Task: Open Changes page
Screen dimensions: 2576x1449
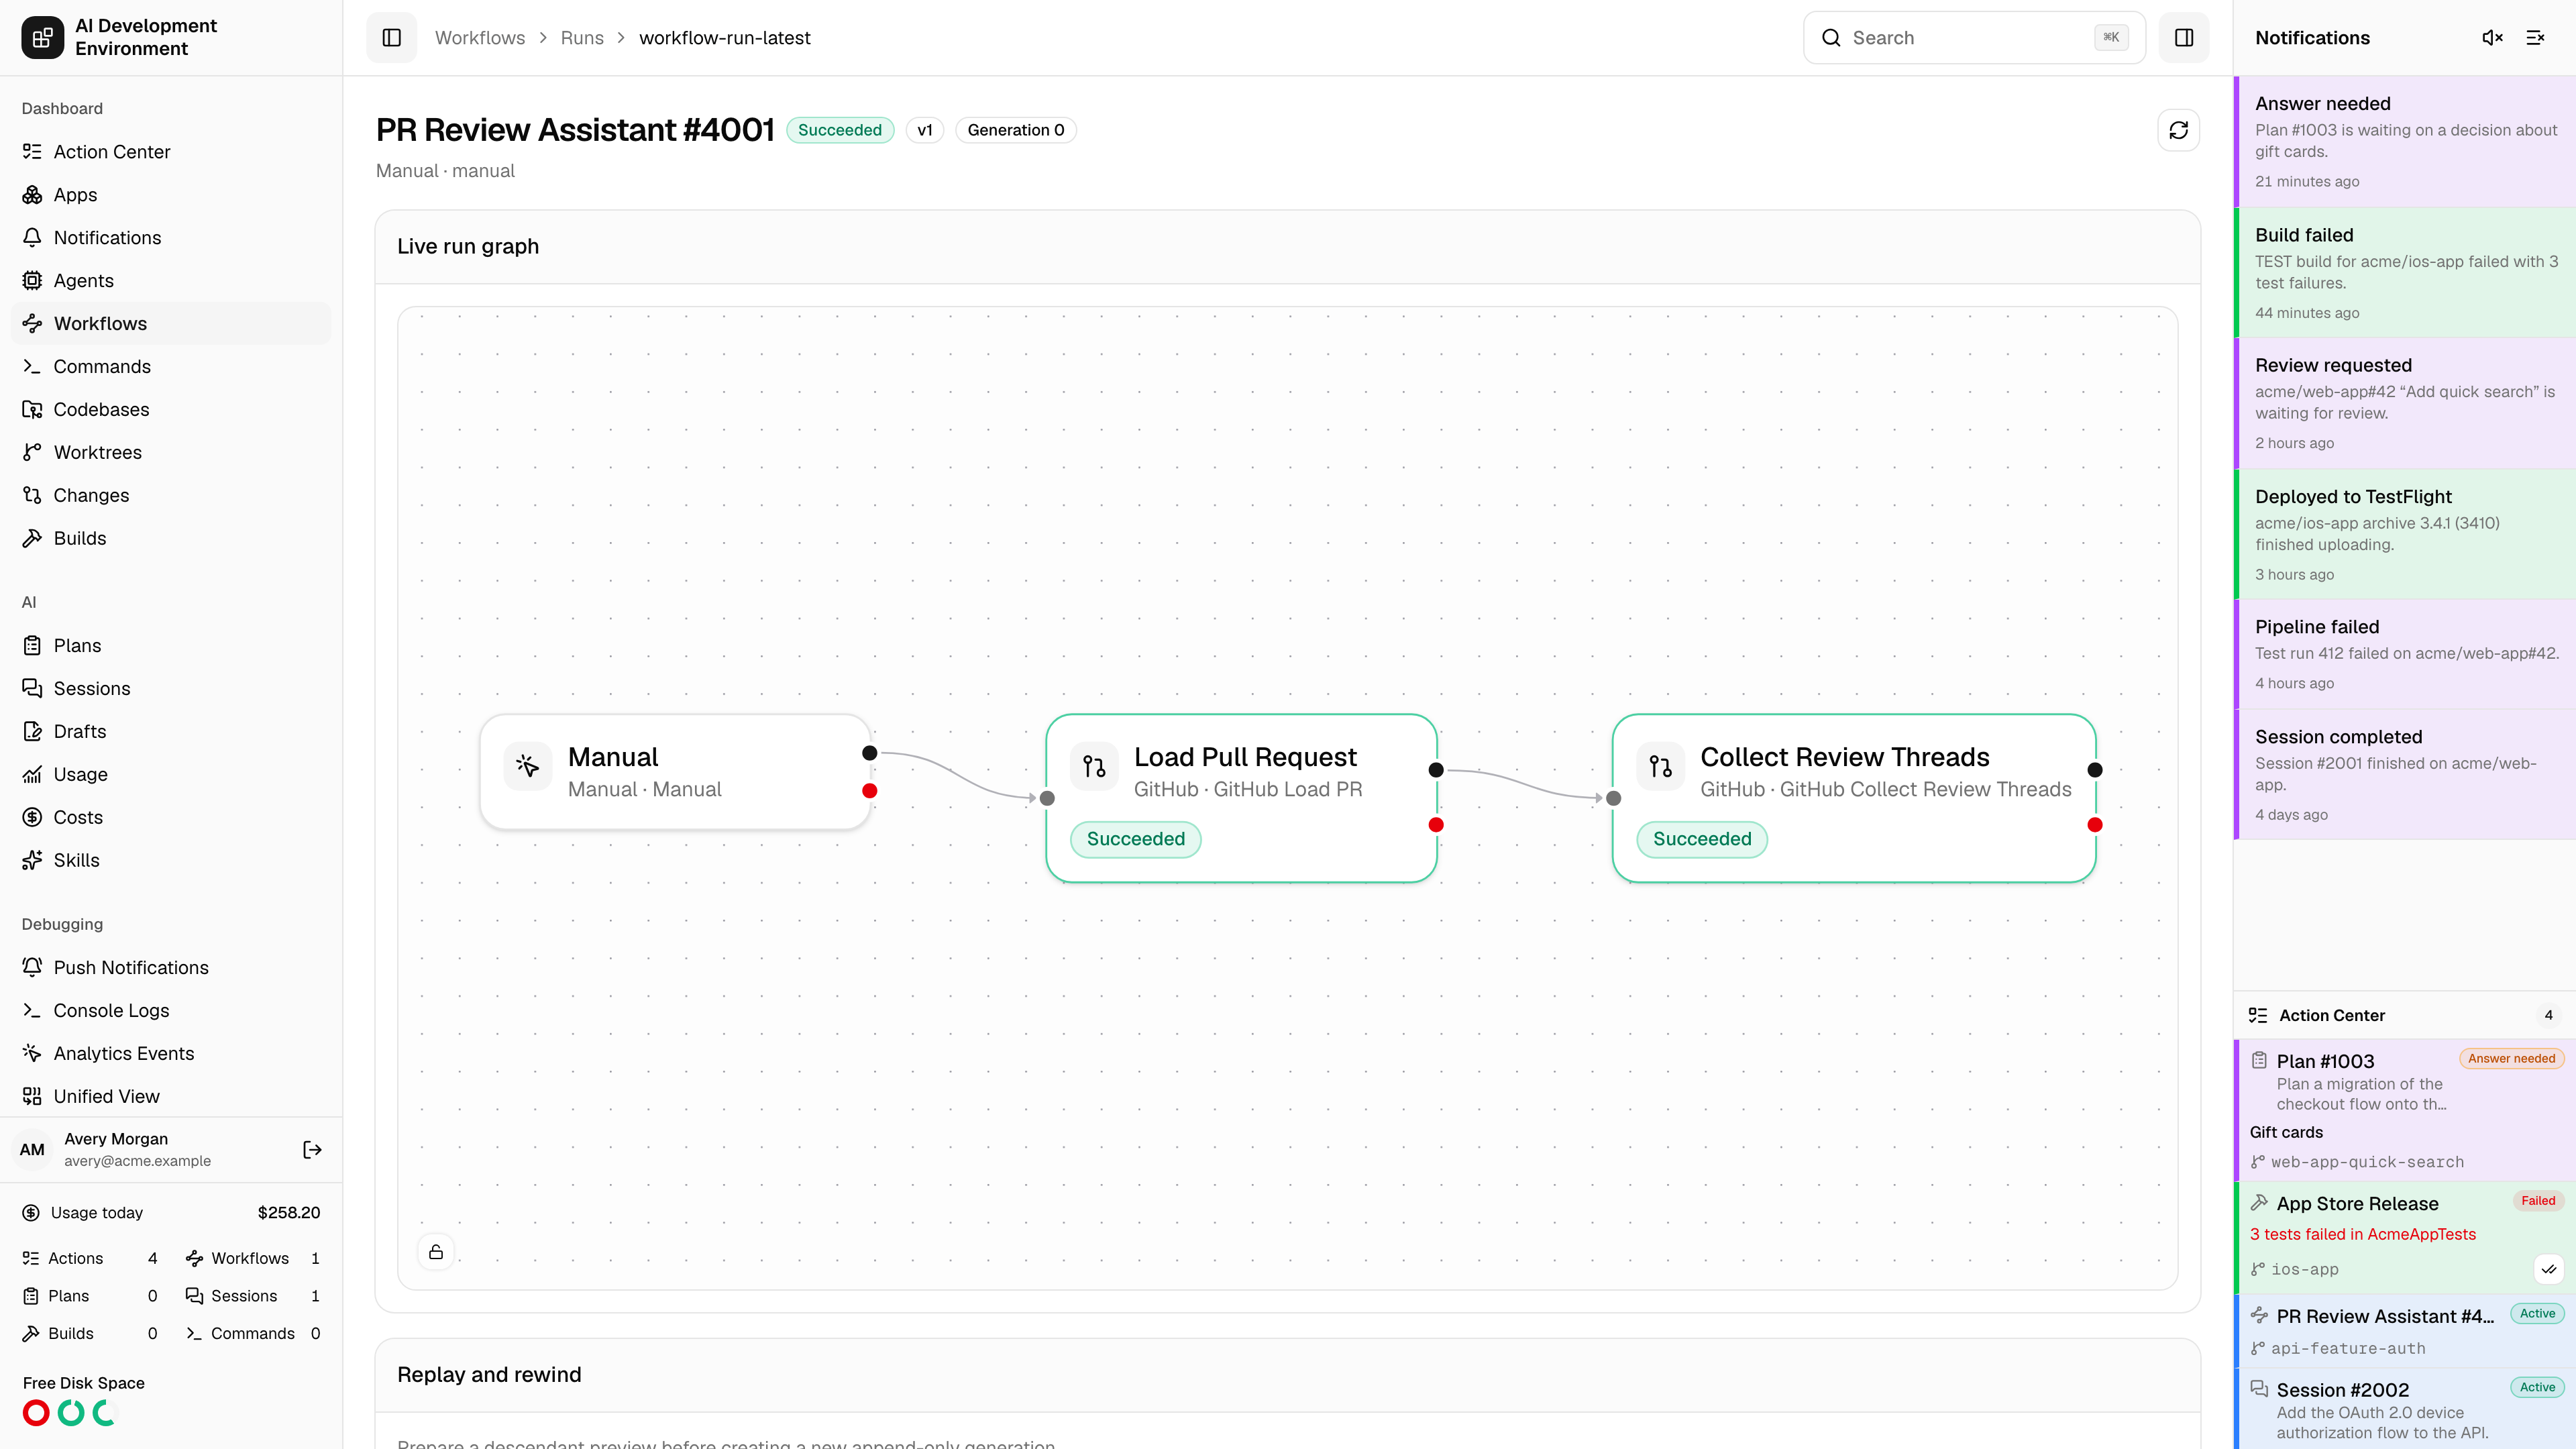Action: click(x=171, y=496)
